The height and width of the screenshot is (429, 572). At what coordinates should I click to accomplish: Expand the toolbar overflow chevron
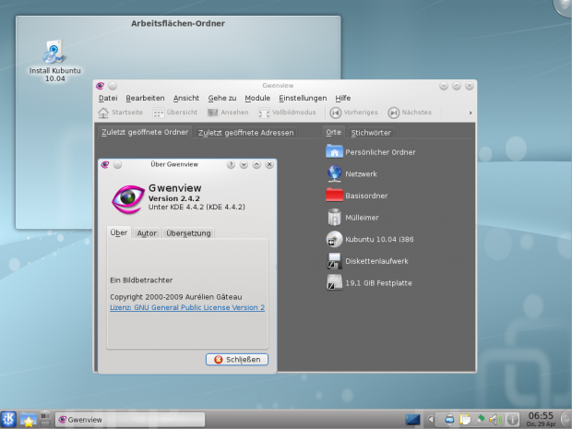point(471,113)
